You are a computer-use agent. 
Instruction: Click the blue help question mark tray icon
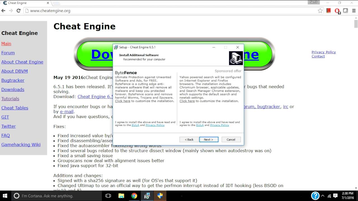point(315,196)
